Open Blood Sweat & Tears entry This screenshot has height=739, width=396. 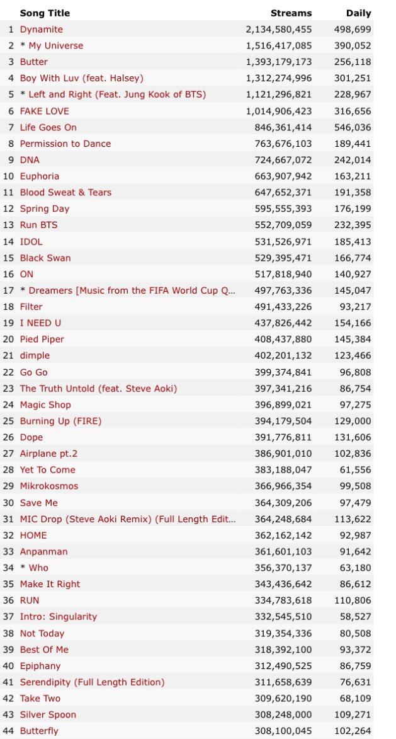click(65, 192)
